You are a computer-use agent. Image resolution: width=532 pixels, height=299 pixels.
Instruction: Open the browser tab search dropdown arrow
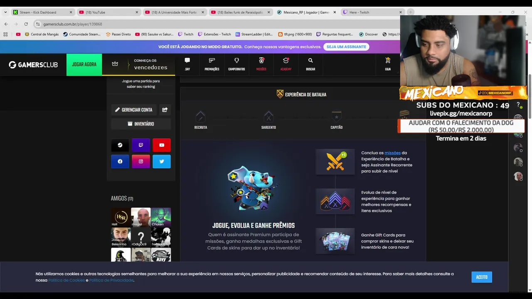[5, 12]
